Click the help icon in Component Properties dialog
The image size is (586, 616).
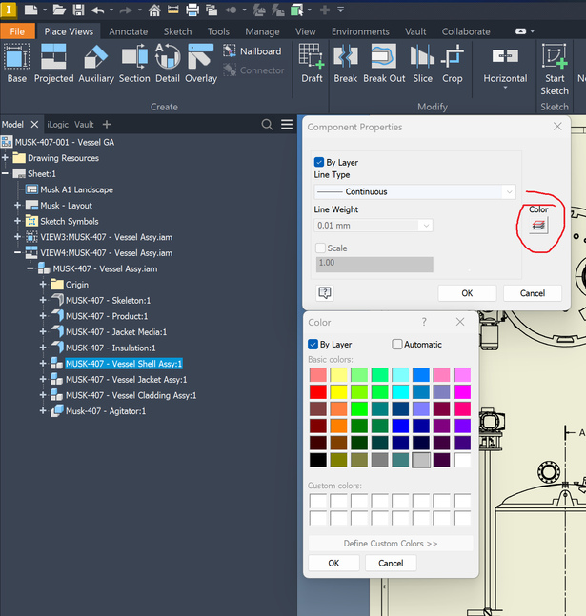325,292
